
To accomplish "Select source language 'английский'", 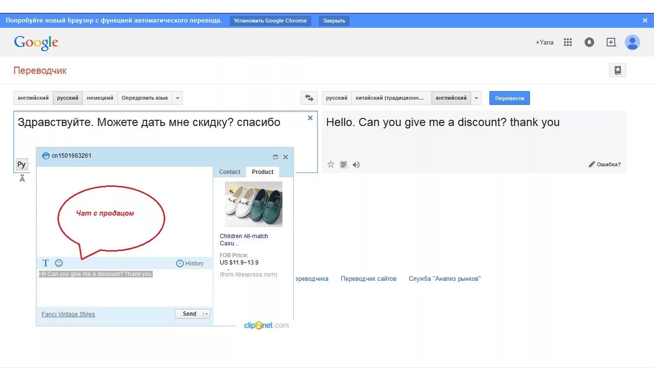I will (x=33, y=98).
